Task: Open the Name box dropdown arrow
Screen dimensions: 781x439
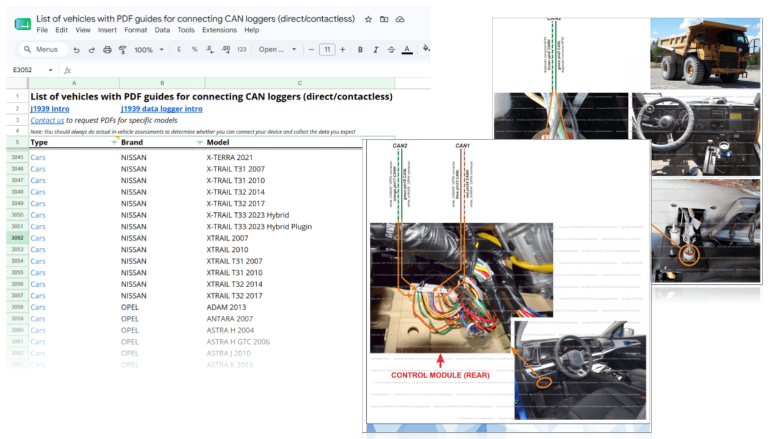Action: coord(50,70)
